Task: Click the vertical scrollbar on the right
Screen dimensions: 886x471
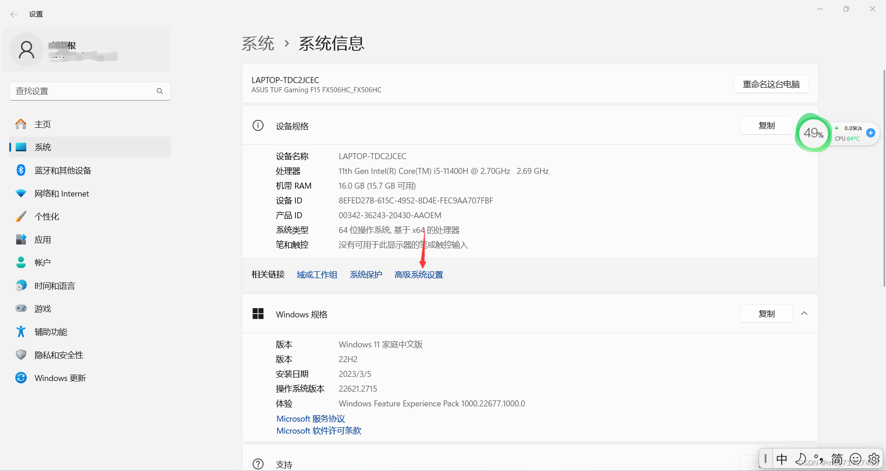Action: pos(884,178)
